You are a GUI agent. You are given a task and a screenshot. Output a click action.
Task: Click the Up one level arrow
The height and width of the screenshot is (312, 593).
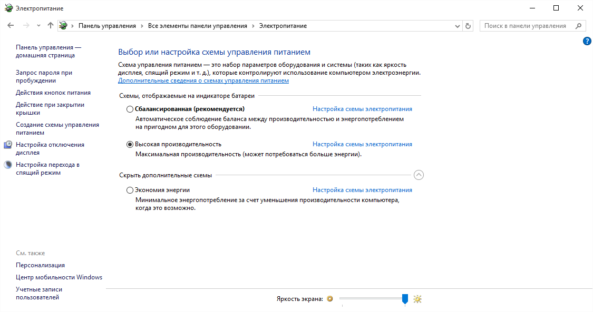51,25
